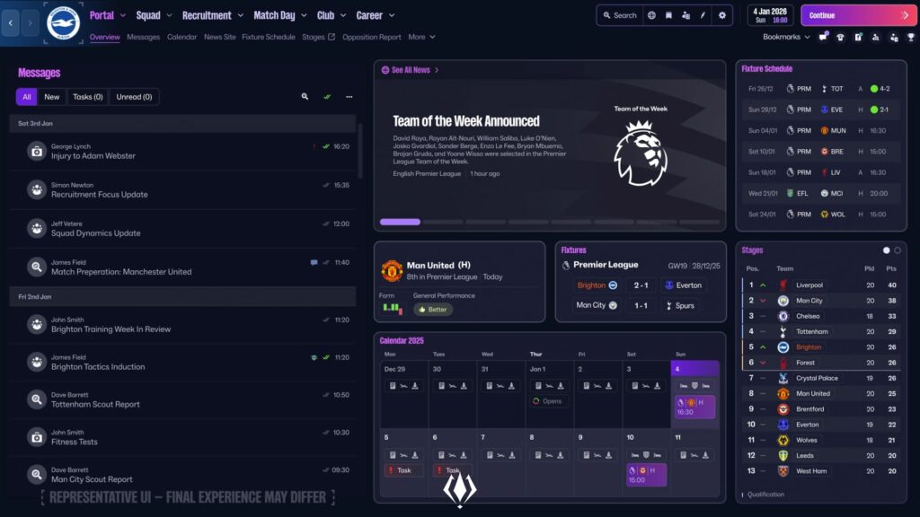Click the globe icon beside Search
The image size is (920, 517).
point(651,15)
